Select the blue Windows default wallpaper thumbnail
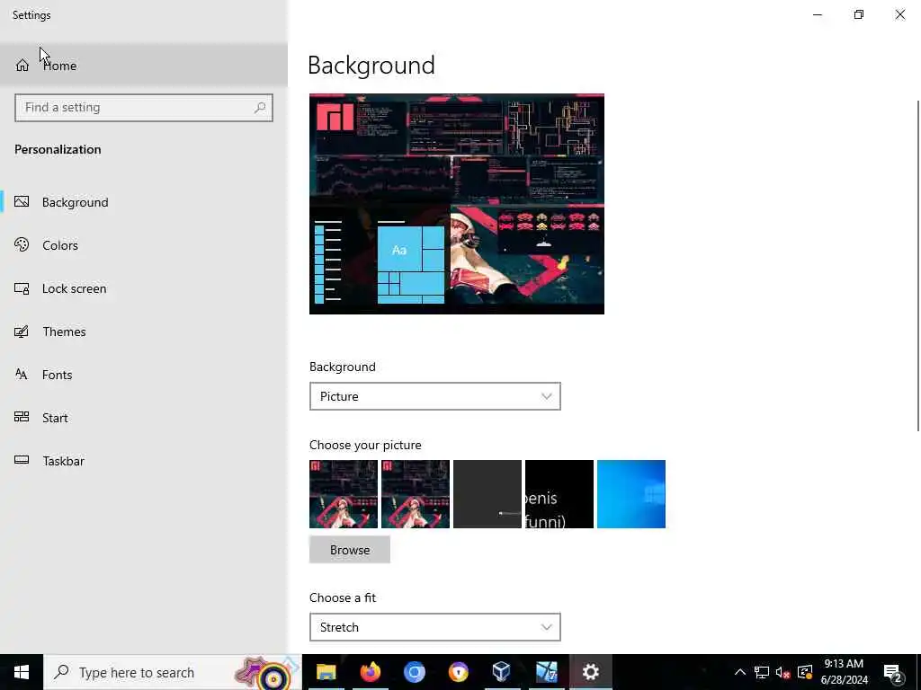This screenshot has width=921, height=690. 631,494
